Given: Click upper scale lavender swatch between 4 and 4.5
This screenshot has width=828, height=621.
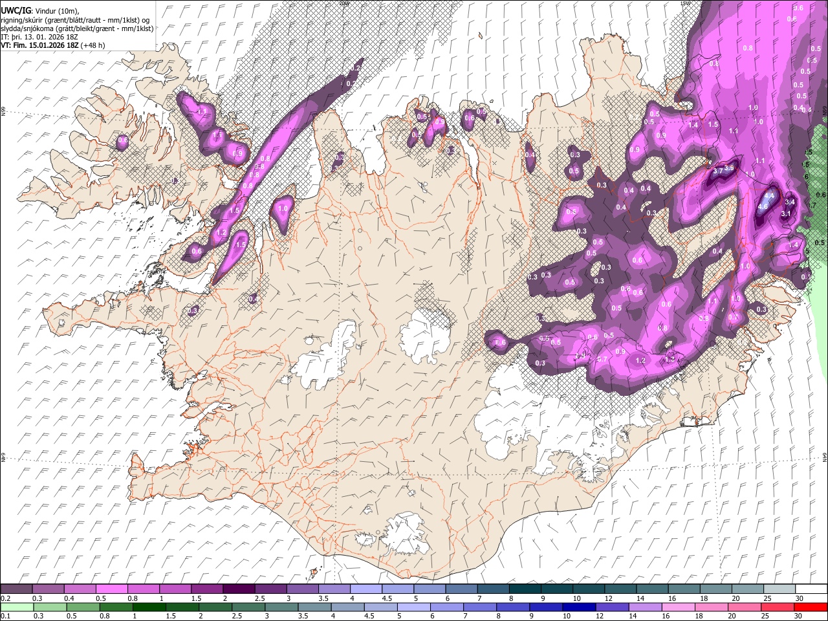Looking at the screenshot, I should 365,589.
